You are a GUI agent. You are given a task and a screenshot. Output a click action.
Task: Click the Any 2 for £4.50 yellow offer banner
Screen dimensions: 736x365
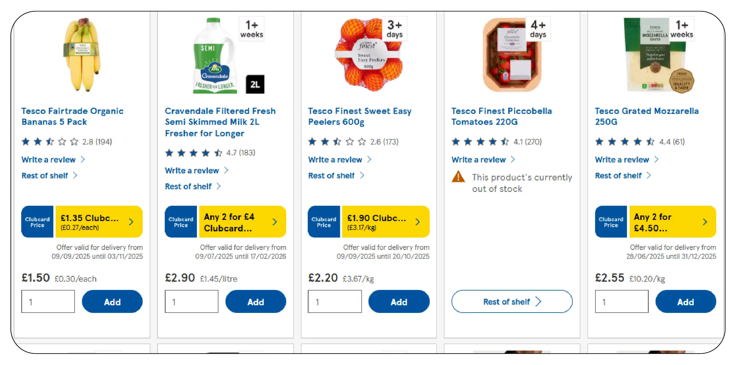click(x=672, y=221)
